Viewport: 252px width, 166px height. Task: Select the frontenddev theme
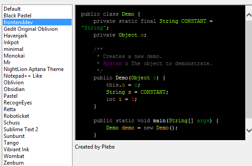point(37,22)
